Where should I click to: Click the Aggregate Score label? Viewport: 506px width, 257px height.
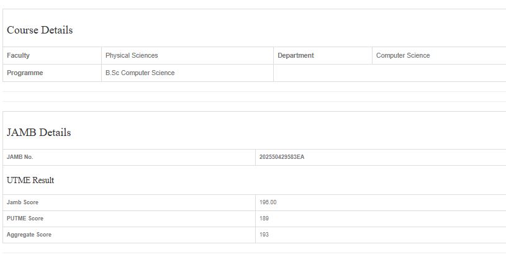pos(29,235)
